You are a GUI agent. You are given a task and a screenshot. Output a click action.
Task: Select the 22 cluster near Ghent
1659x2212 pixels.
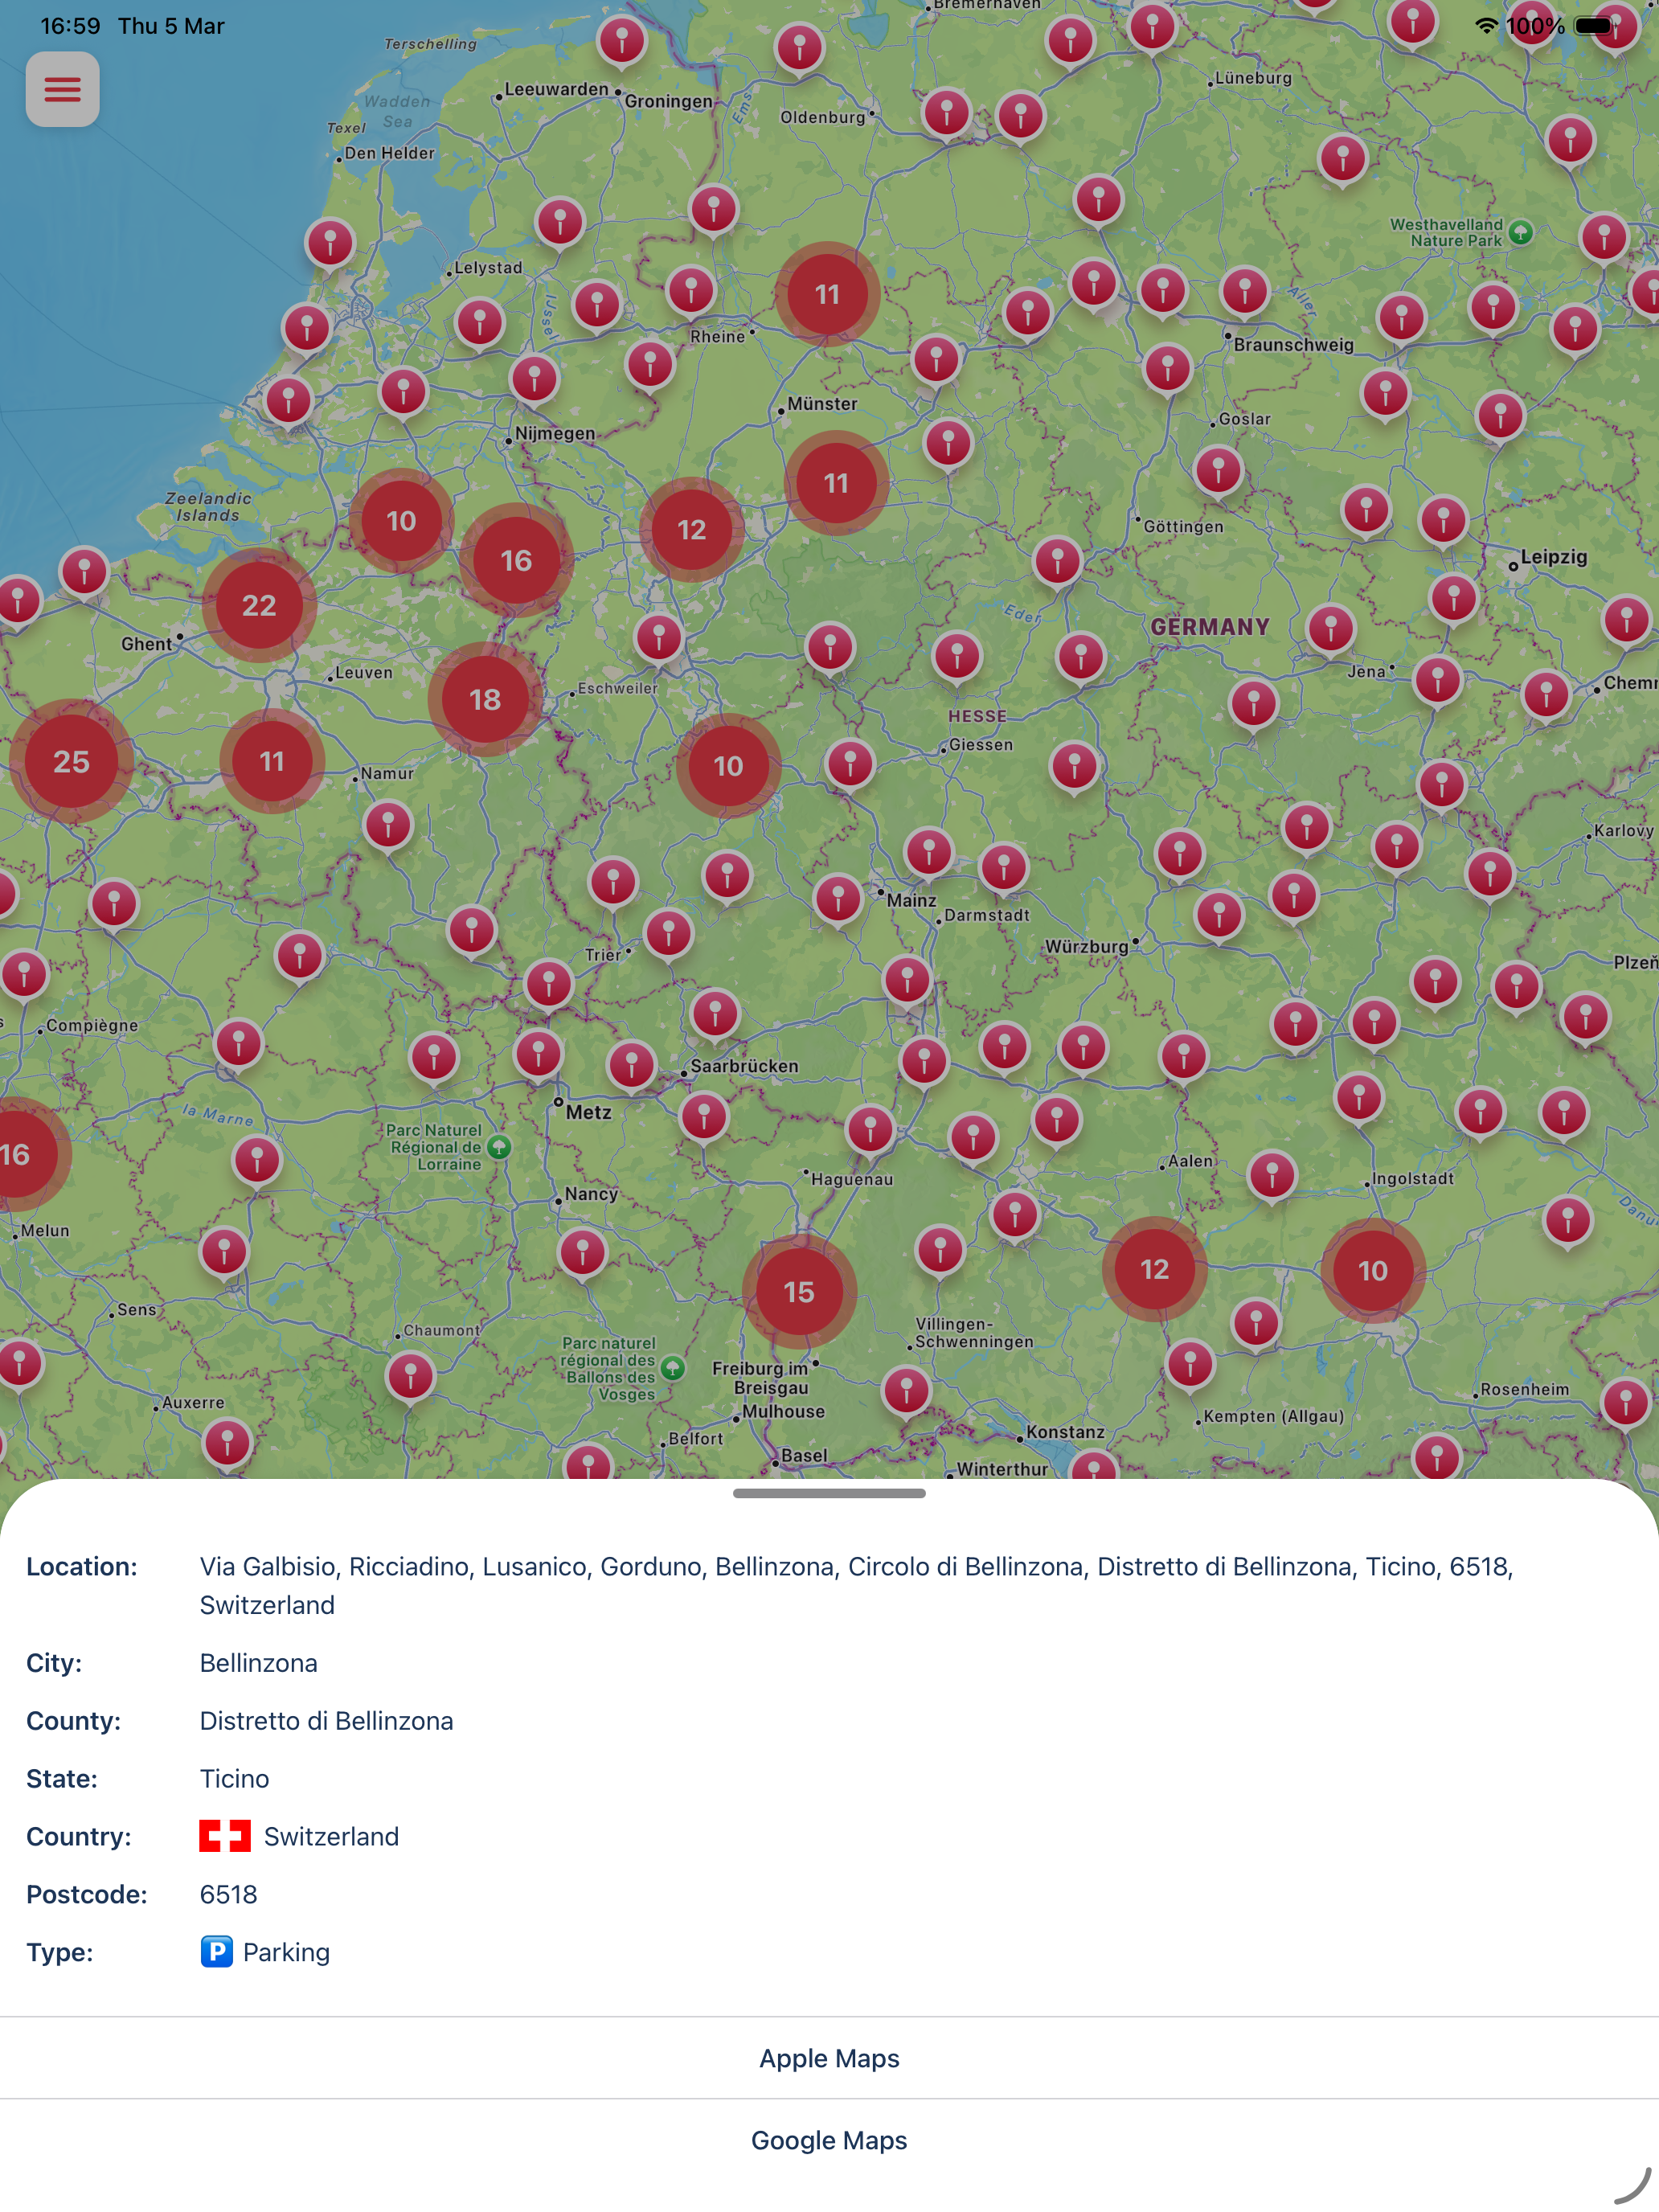coord(259,605)
